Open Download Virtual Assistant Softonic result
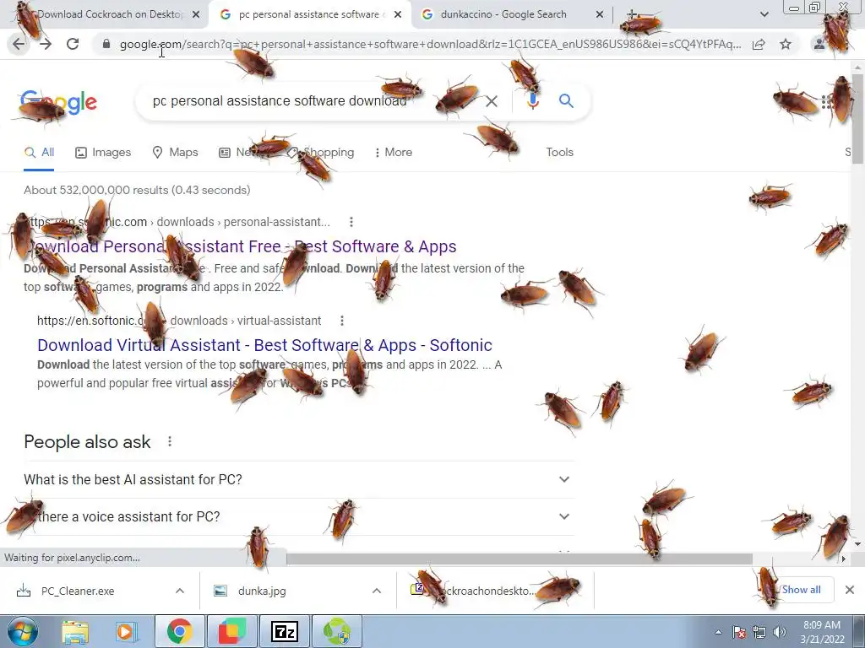 (x=264, y=345)
